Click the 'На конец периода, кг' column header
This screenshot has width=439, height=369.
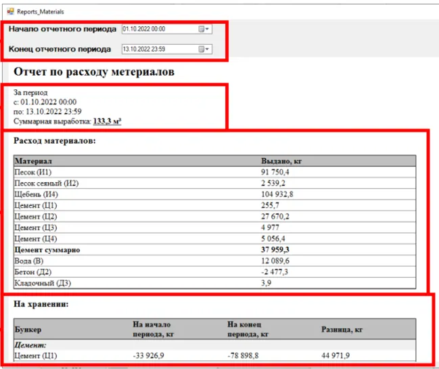pyautogui.click(x=248, y=329)
